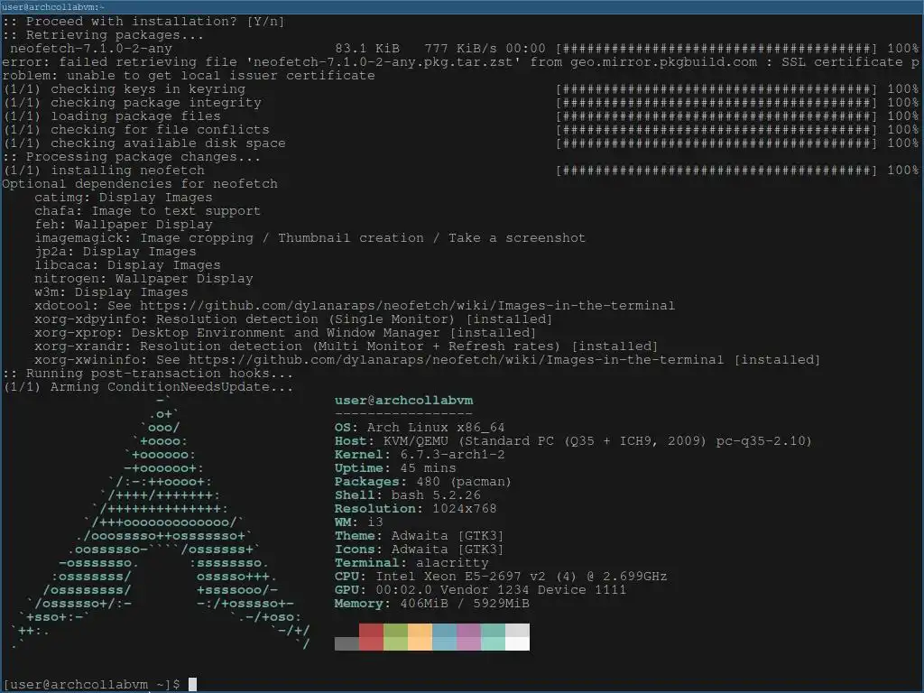924x693 pixels.
Task: Click the 'loading package files' text
Action: [135, 116]
